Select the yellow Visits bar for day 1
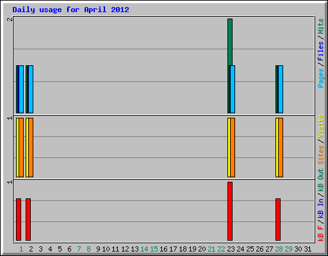Screen dimensions: 328x256 [x=17, y=147]
